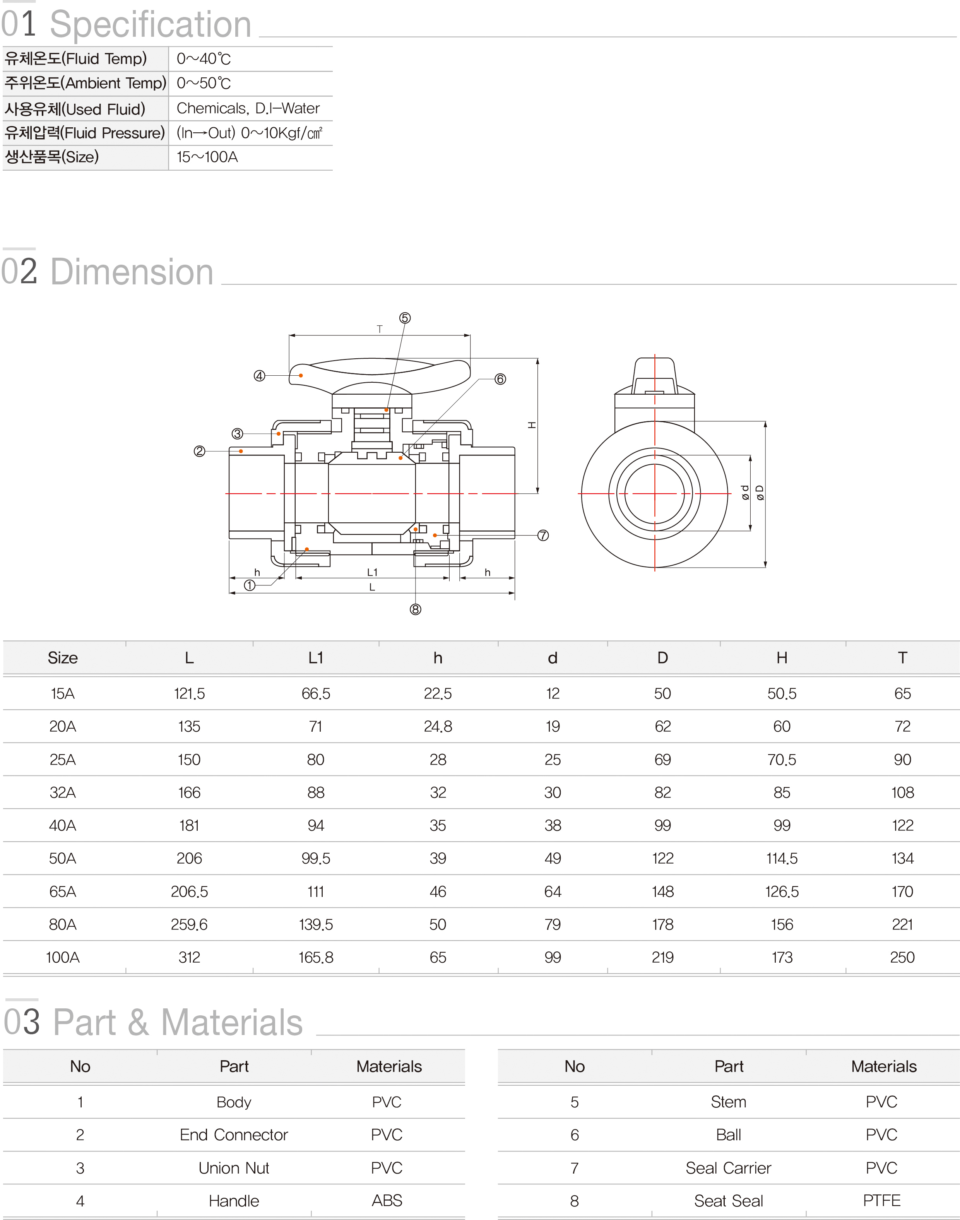This screenshot has height=1220, width=960.
Task: Click the 'Chemicals, D.I-Water' value
Action: point(248,108)
